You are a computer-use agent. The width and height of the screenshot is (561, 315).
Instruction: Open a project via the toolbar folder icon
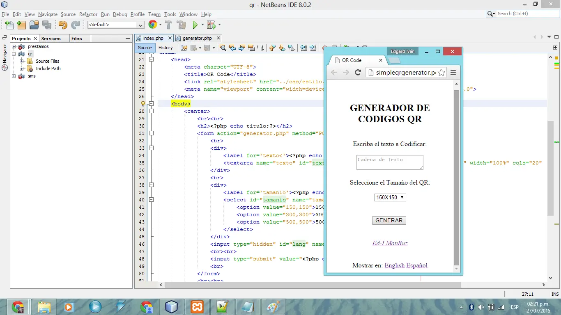(34, 25)
